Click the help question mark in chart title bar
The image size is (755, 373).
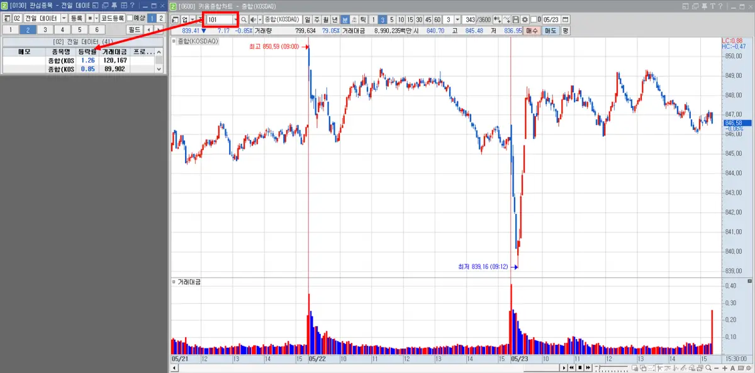click(720, 6)
